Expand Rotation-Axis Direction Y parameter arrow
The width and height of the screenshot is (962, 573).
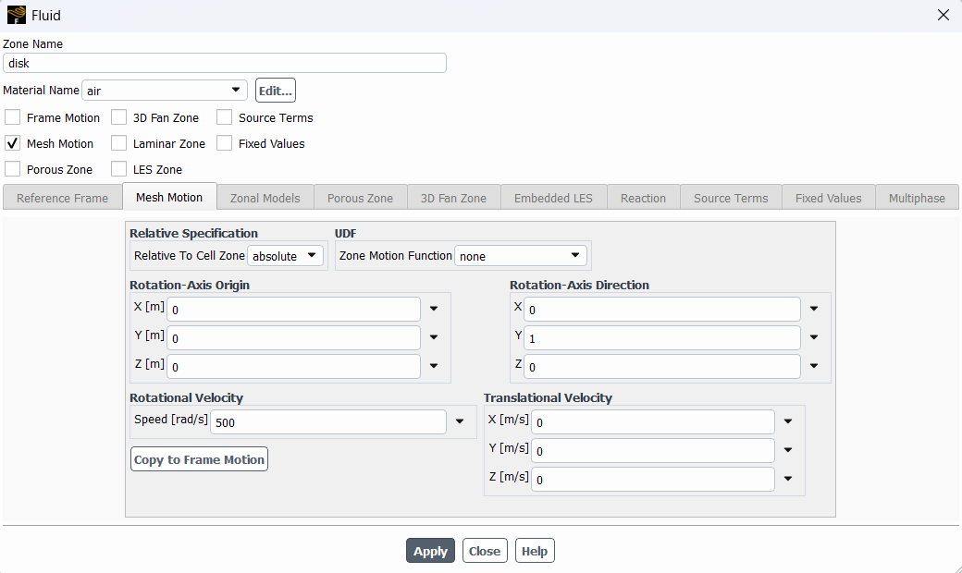[814, 338]
